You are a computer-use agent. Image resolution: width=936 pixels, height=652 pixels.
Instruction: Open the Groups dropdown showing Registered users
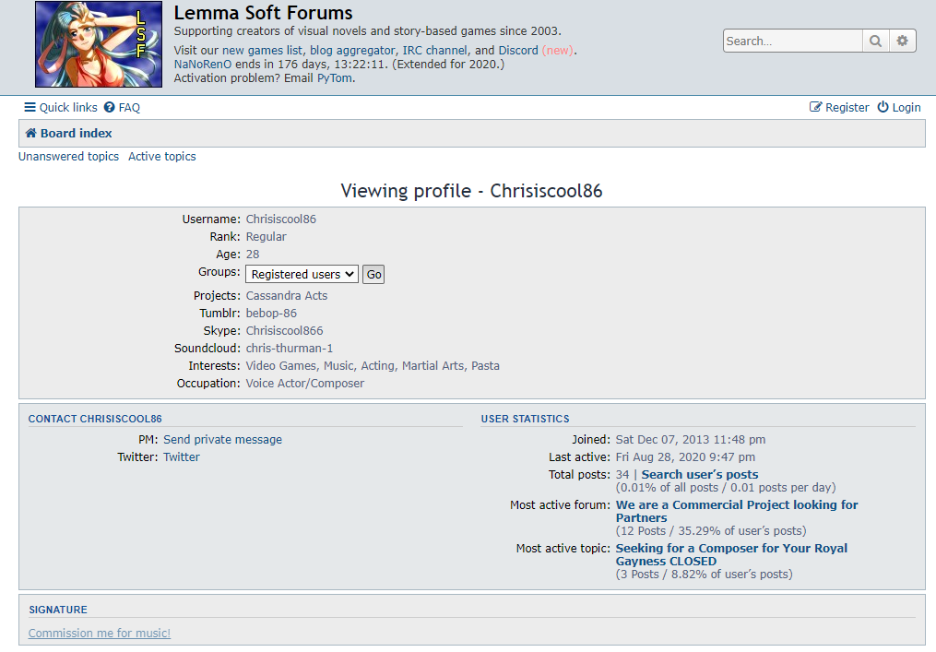tap(302, 274)
